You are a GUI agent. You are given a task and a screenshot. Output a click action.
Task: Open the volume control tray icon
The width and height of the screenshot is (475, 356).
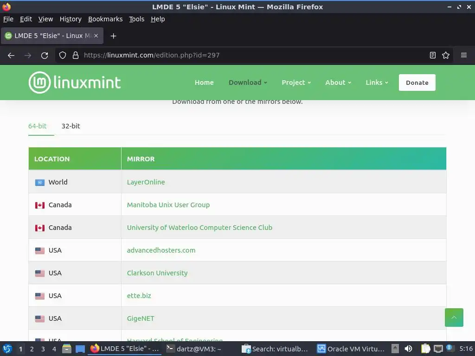(x=408, y=349)
